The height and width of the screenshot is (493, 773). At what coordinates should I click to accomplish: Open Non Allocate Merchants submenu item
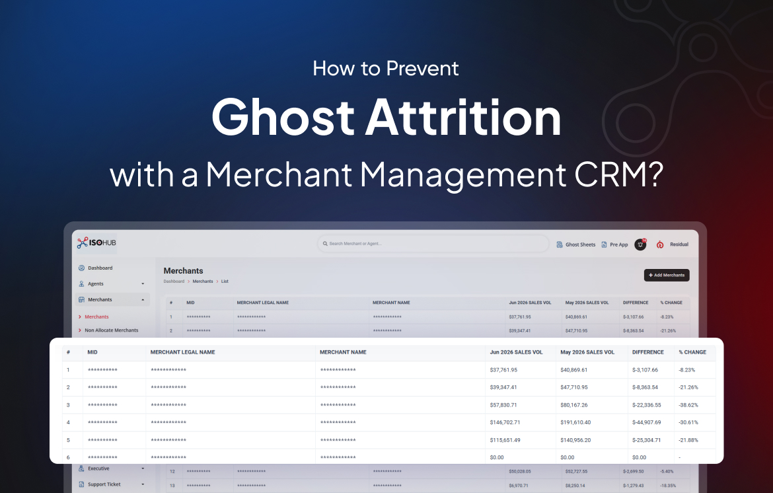(x=112, y=330)
